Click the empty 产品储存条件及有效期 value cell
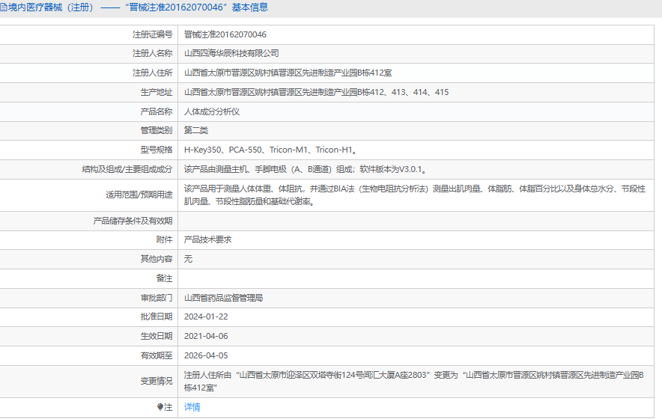The width and height of the screenshot is (662, 419). click(x=418, y=221)
